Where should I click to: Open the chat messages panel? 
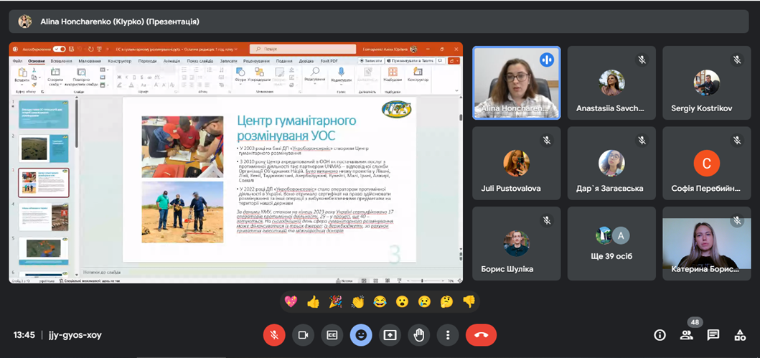click(x=713, y=335)
